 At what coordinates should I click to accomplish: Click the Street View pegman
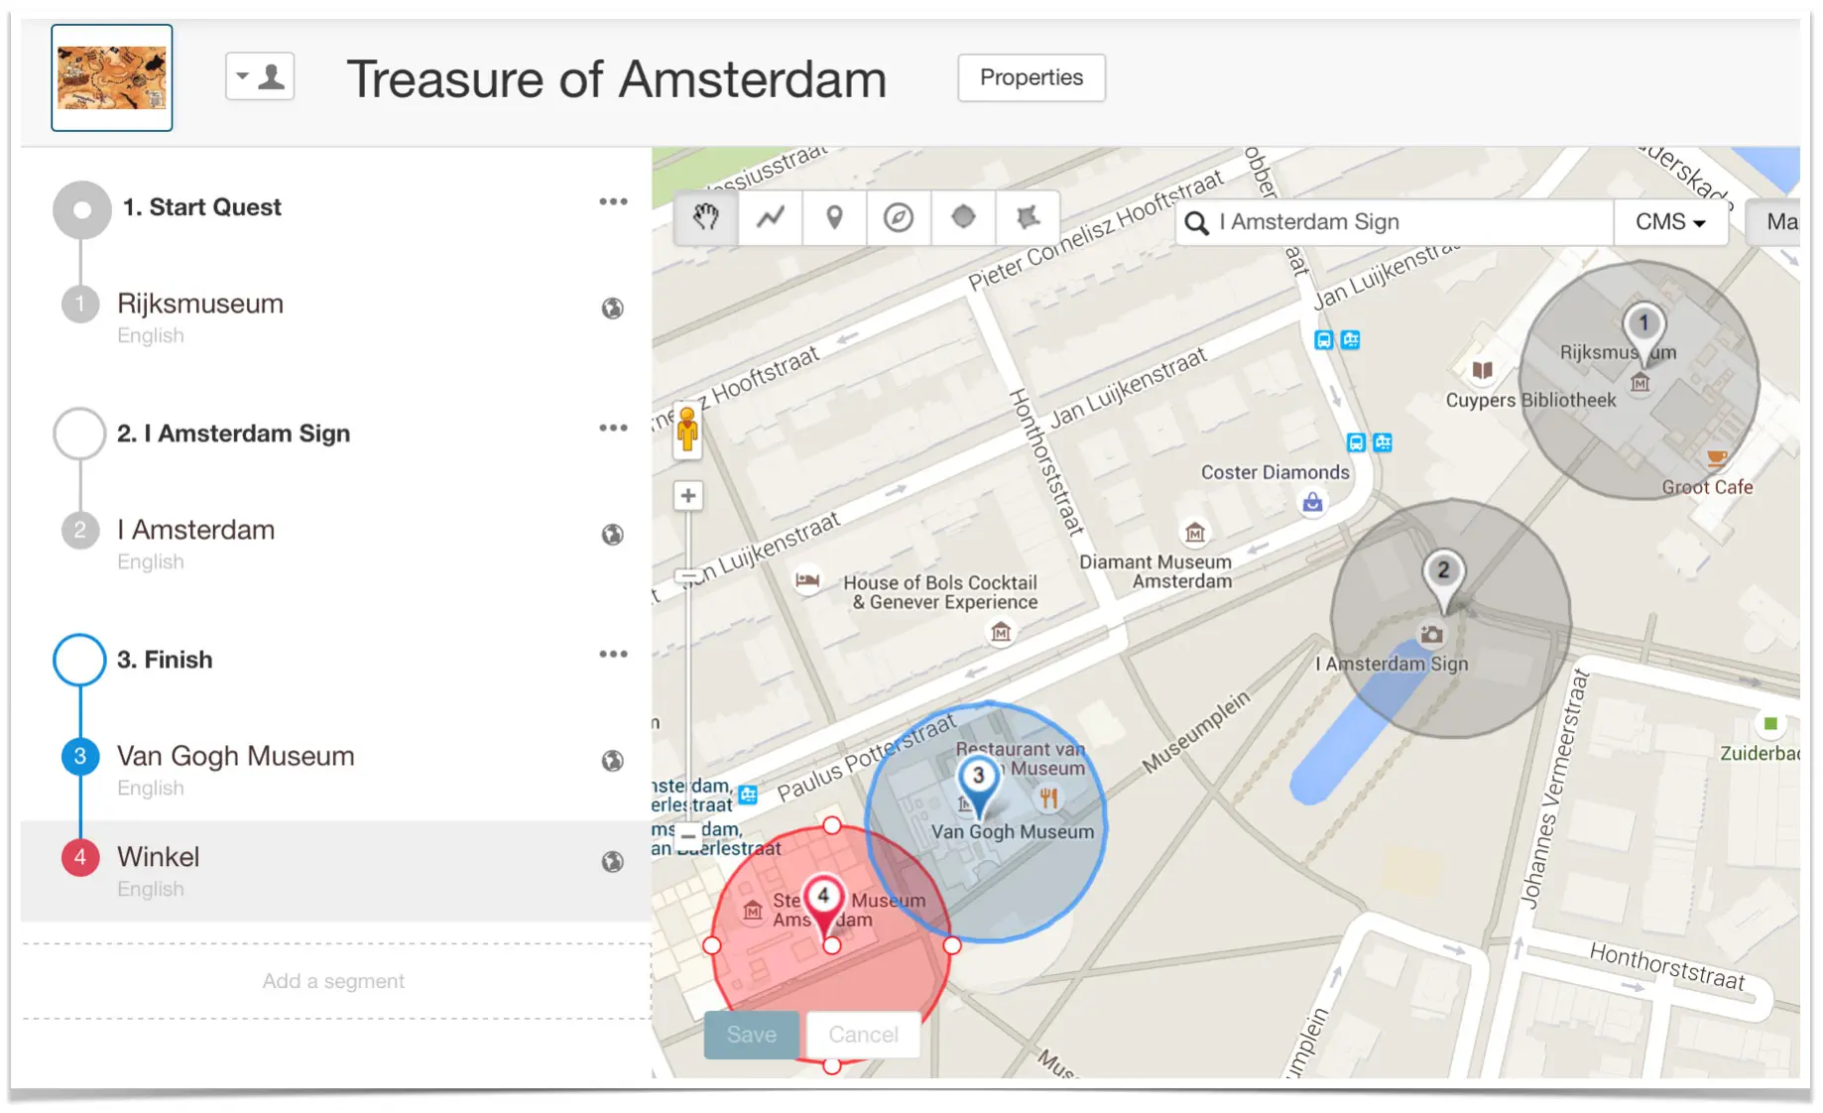coord(687,430)
